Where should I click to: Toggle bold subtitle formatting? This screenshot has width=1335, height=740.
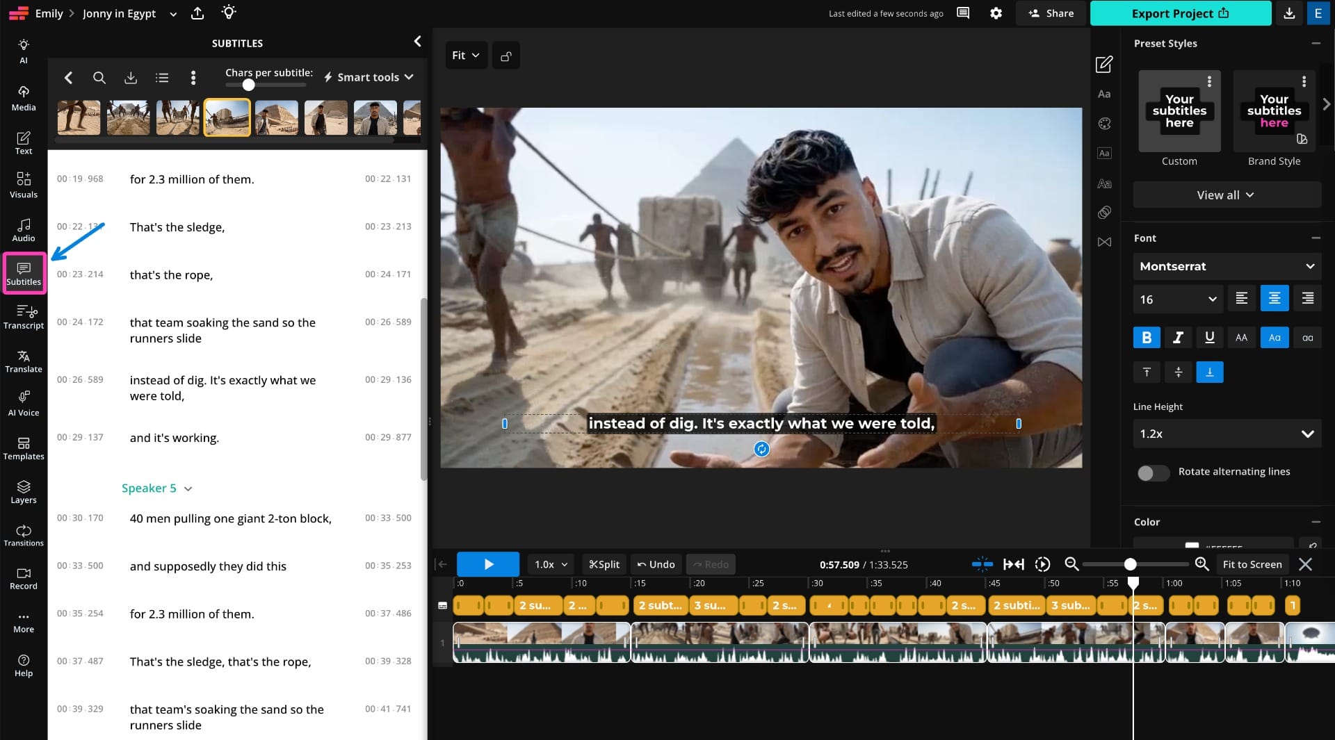click(x=1147, y=337)
